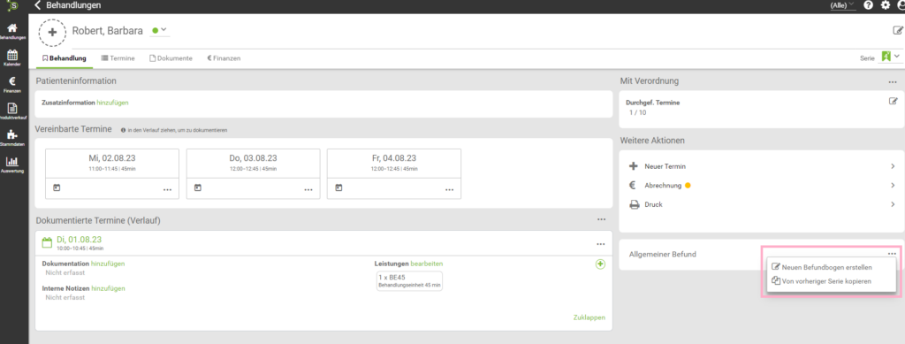Viewport: 905px width, 344px height.
Task: Select the 1 x BE45 service box
Action: [409, 281]
